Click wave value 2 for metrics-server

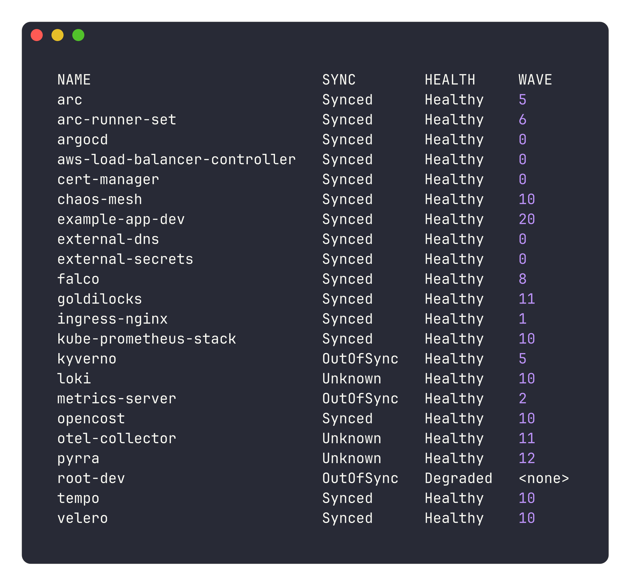point(523,399)
